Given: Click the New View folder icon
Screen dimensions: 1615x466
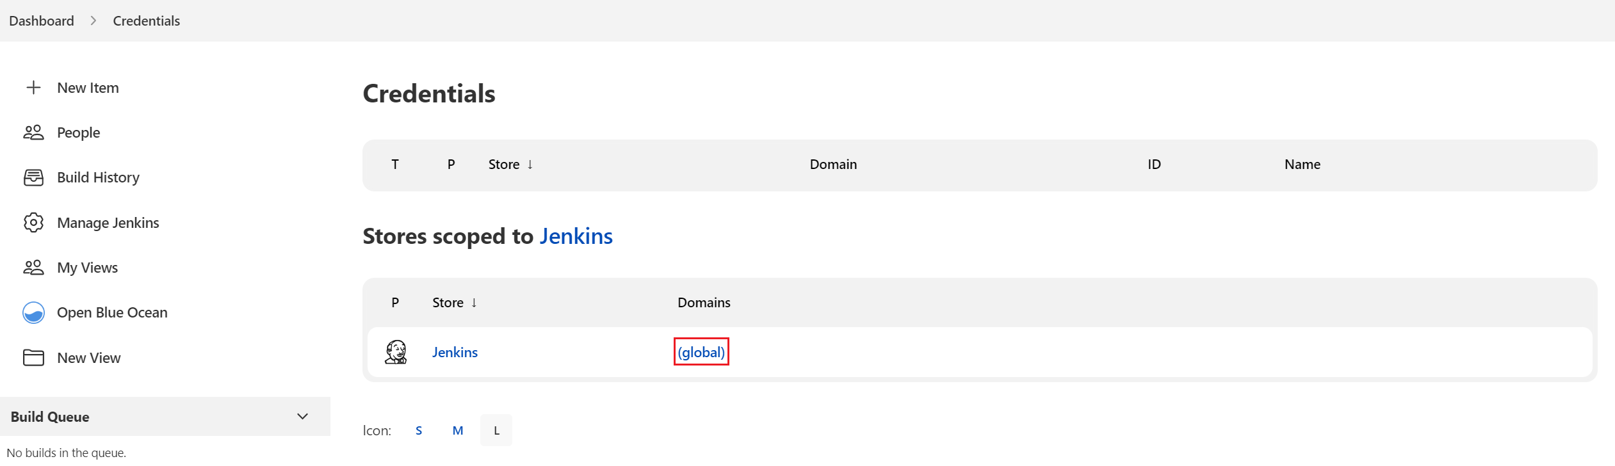Looking at the screenshot, I should [33, 358].
